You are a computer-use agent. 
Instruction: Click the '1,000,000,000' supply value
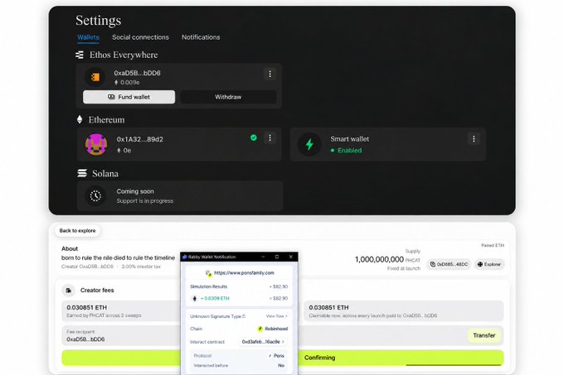(x=379, y=259)
